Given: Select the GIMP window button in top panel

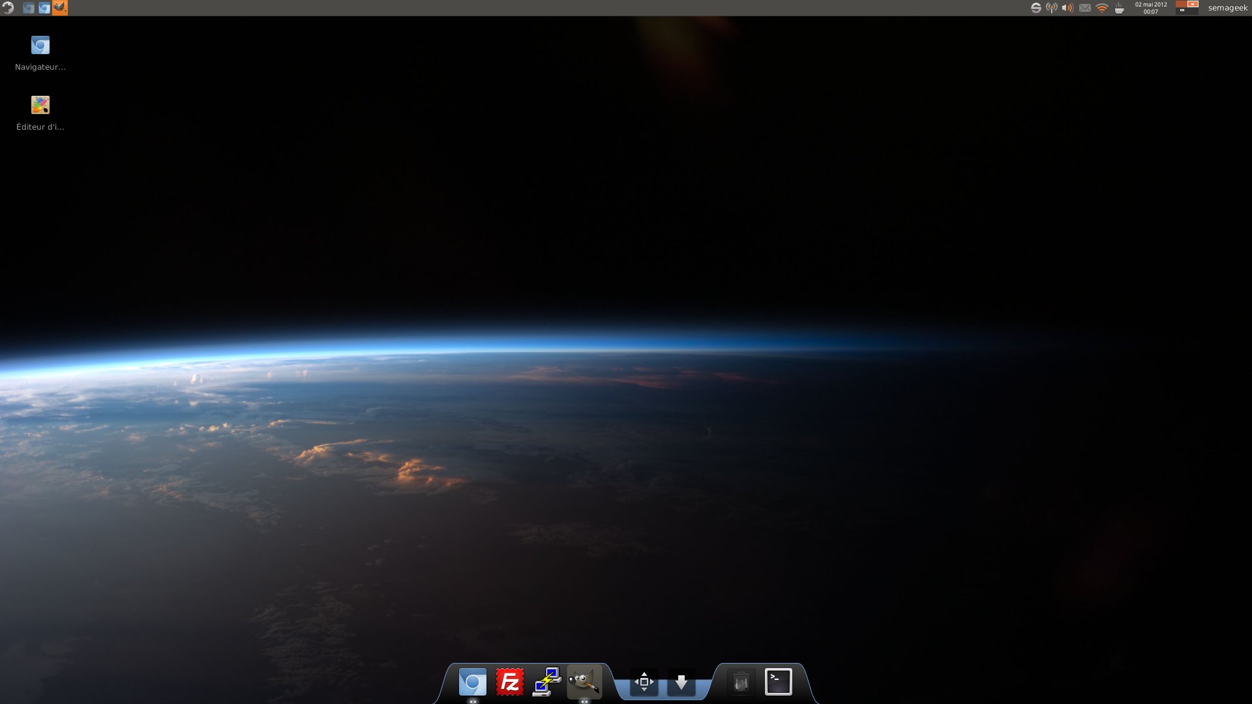Looking at the screenshot, I should tap(60, 8).
